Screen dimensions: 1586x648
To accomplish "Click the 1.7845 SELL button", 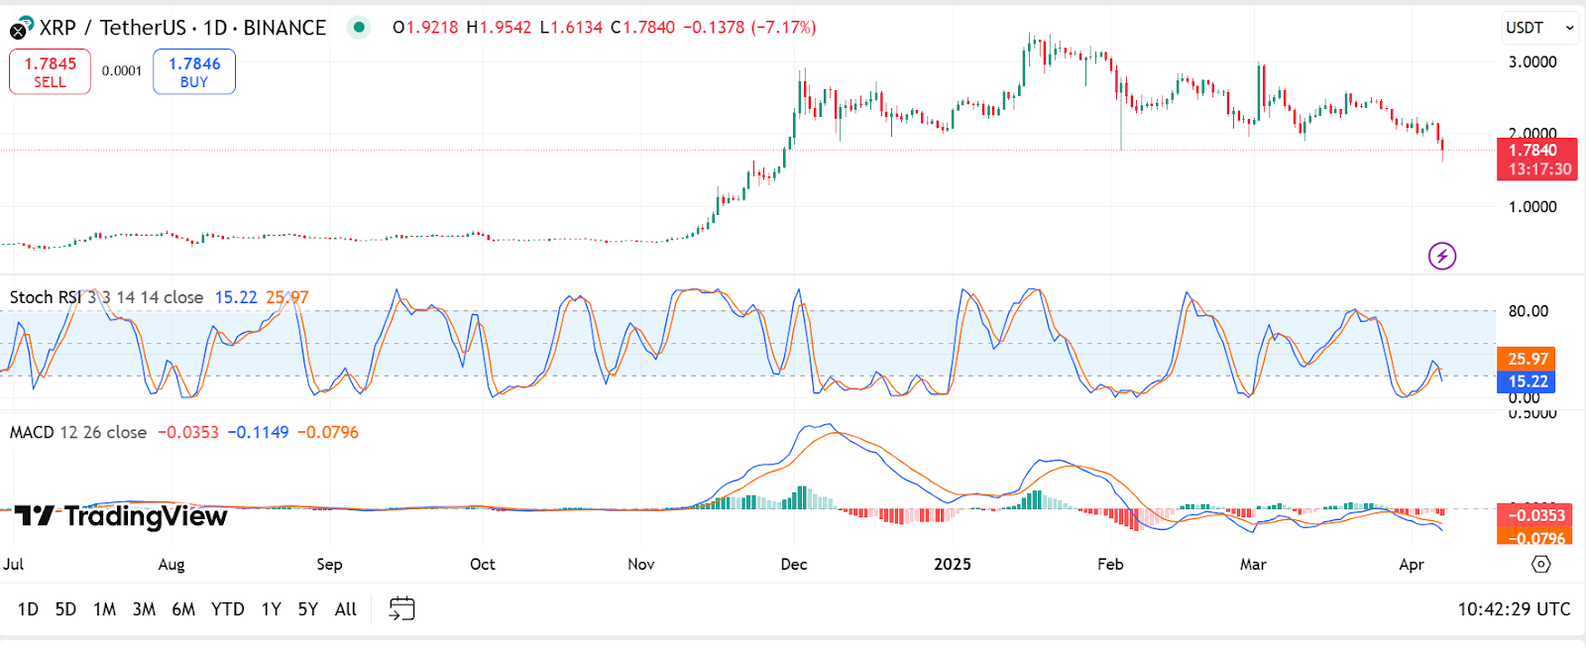I will click(50, 71).
